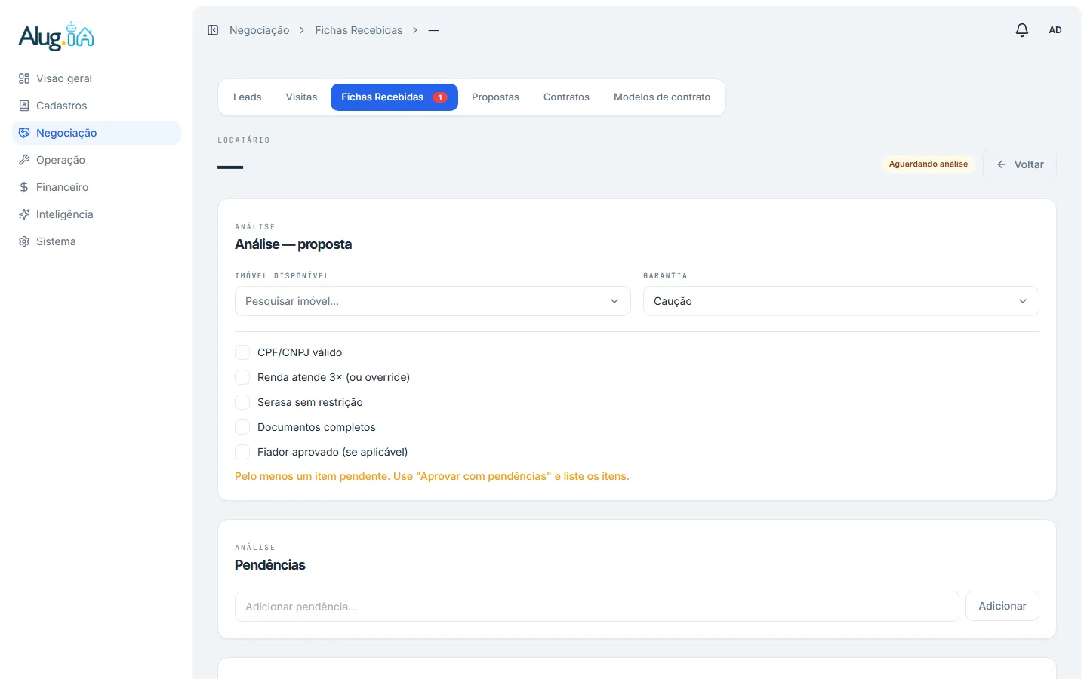1087x679 pixels.
Task: Click the Pendências heading text
Action: [x=270, y=565]
